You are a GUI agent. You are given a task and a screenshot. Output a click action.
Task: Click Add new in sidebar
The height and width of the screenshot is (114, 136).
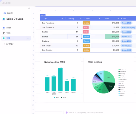click(x=10, y=44)
